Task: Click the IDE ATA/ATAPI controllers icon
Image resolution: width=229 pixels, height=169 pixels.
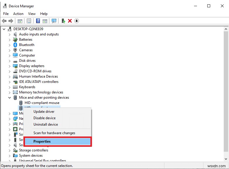Action: [x=15, y=82]
